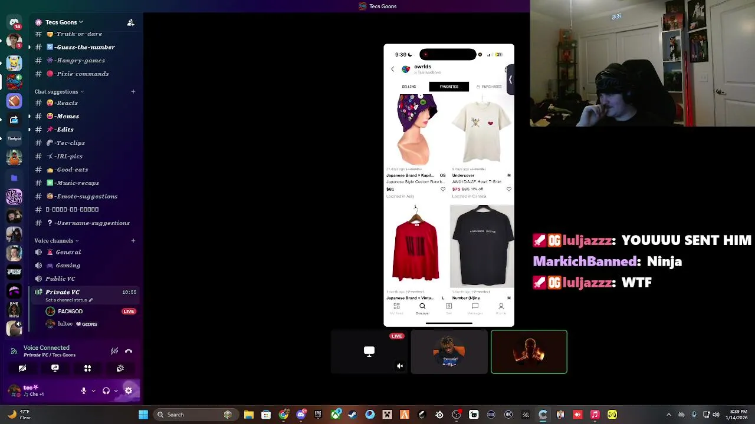Mute the microphone in the user panel
Viewport: 755px width, 424px height.
pos(84,390)
